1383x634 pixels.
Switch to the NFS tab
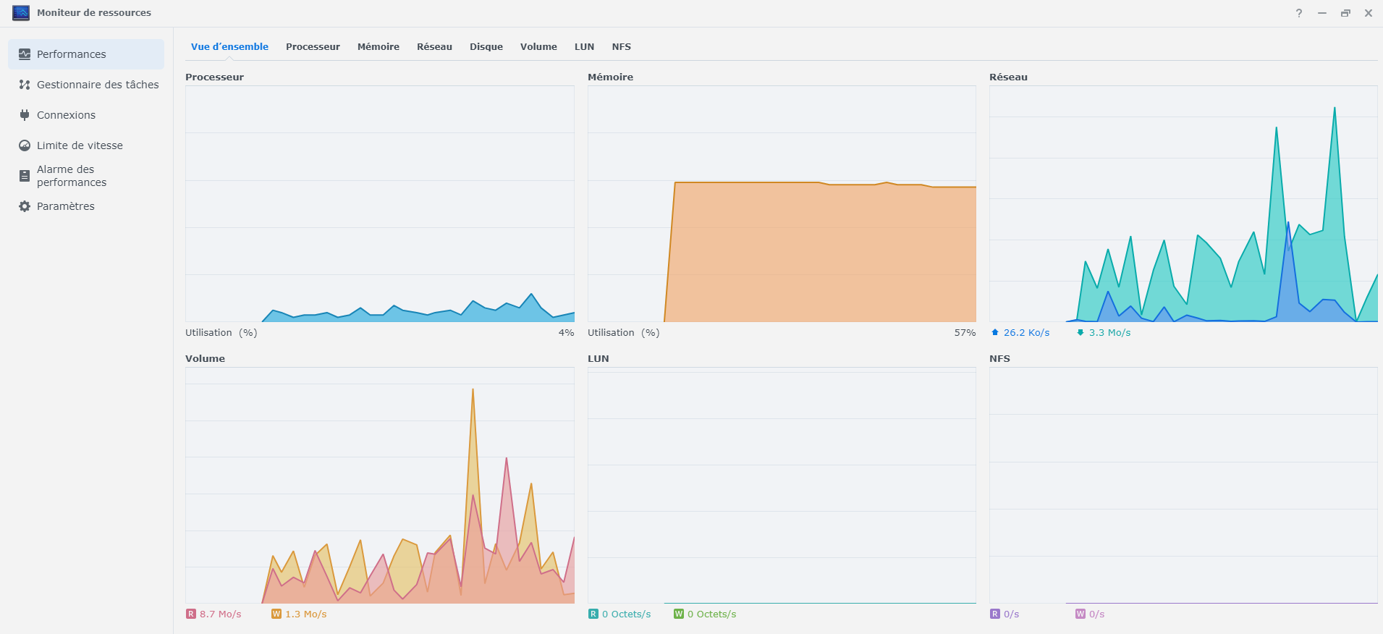point(621,47)
